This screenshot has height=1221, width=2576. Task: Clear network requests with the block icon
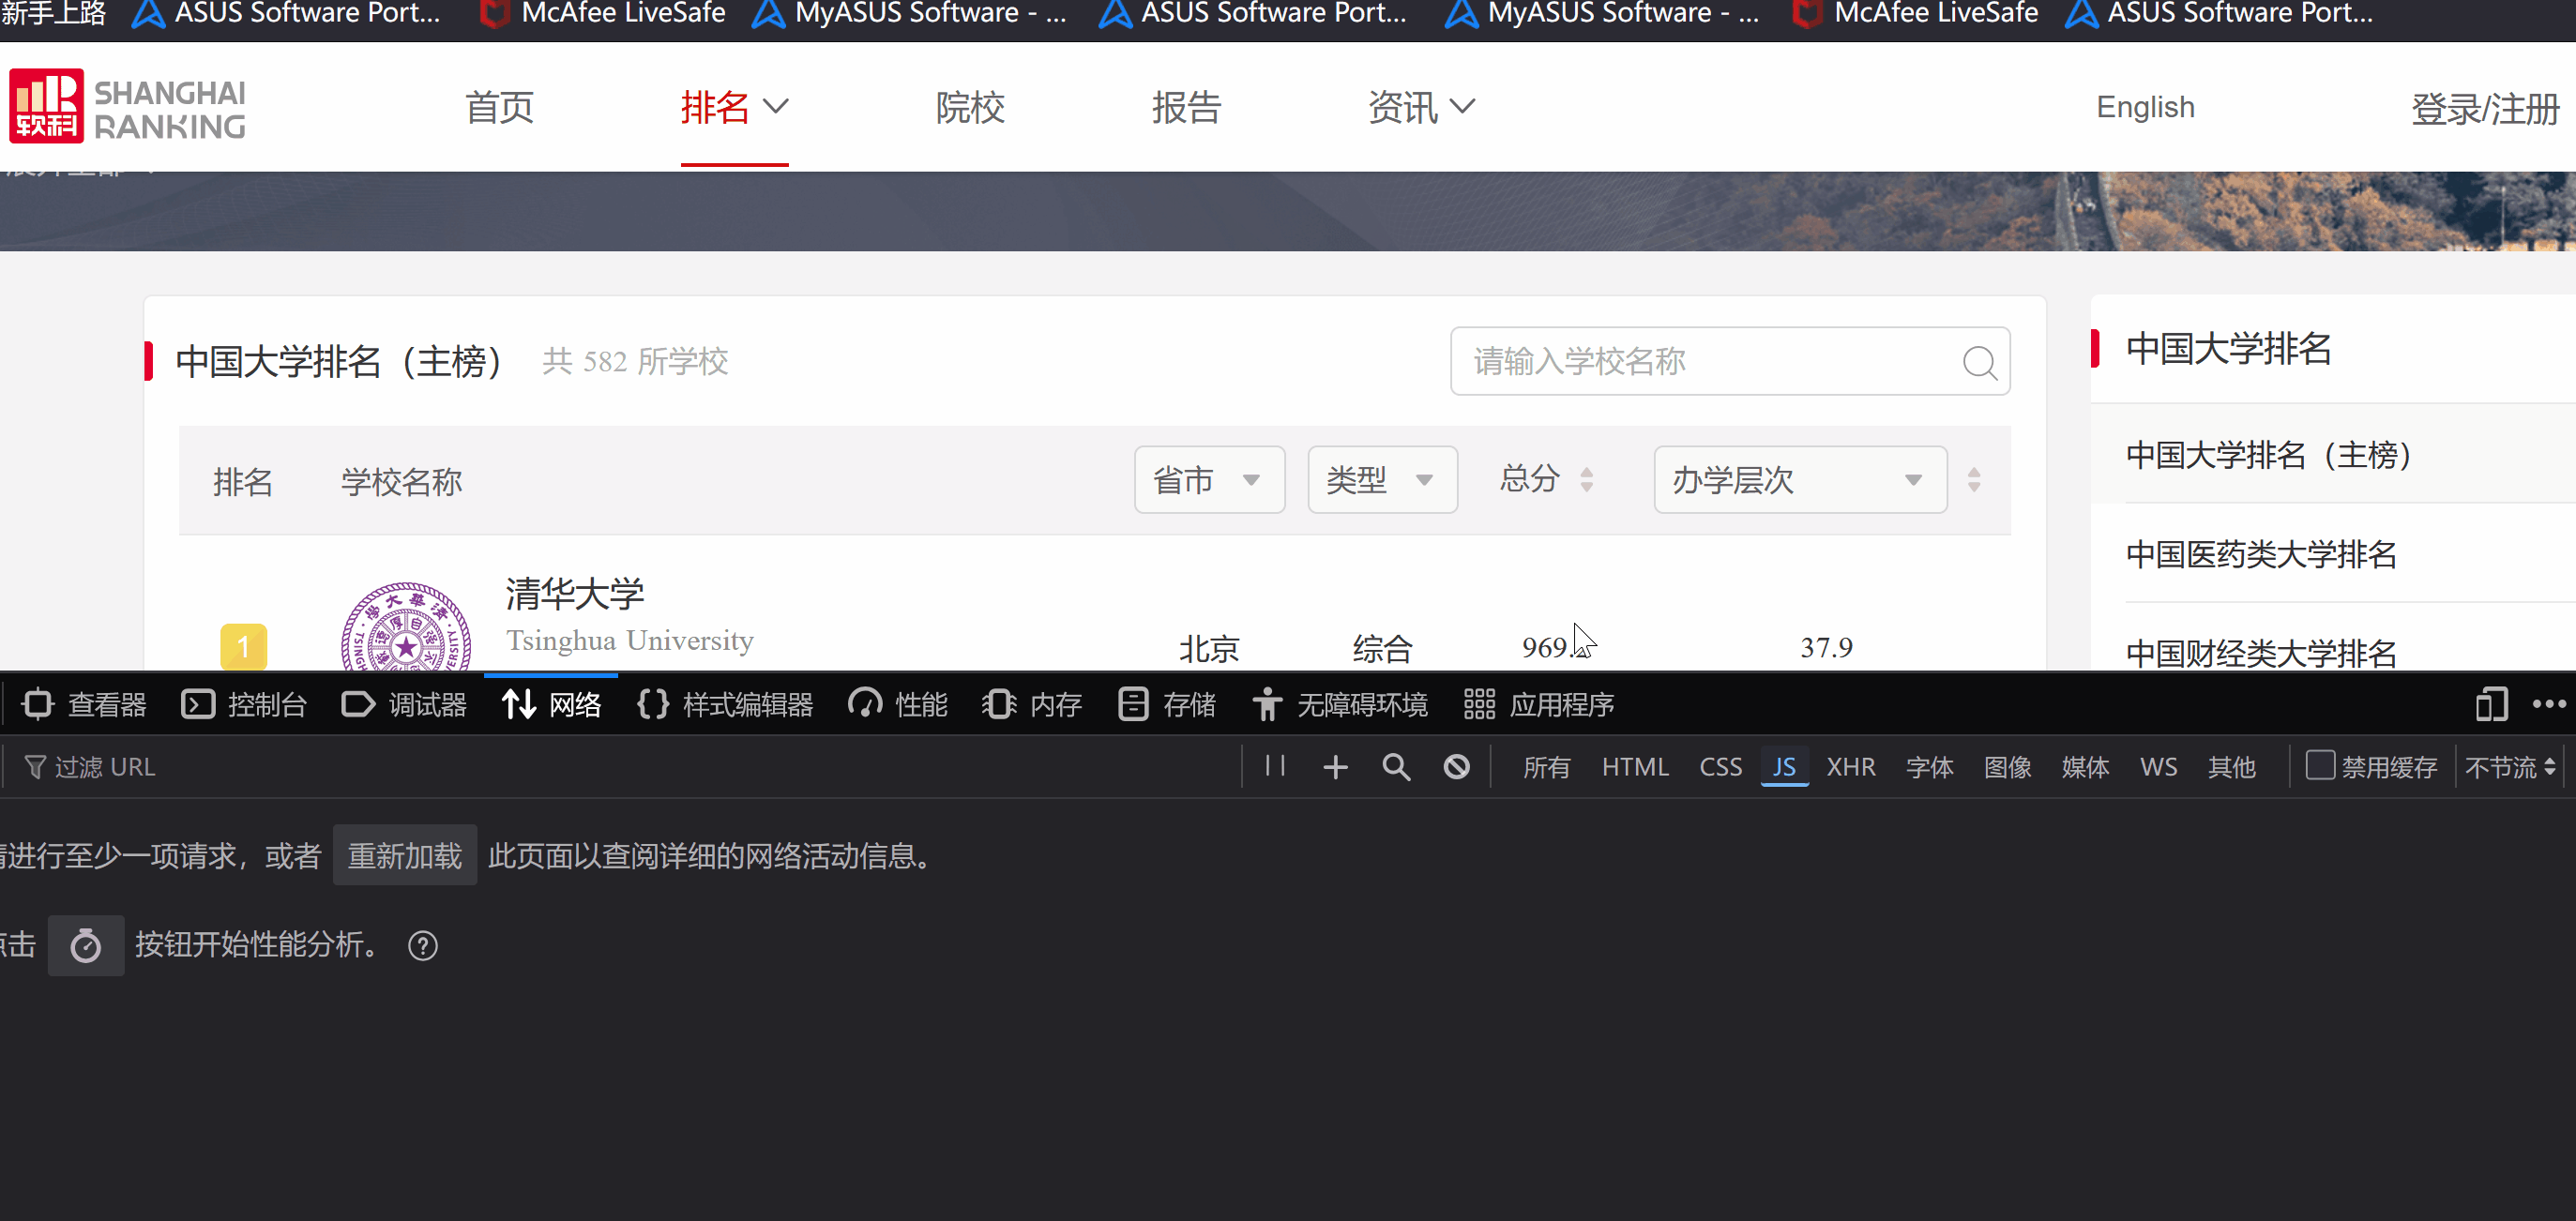[x=1456, y=767]
